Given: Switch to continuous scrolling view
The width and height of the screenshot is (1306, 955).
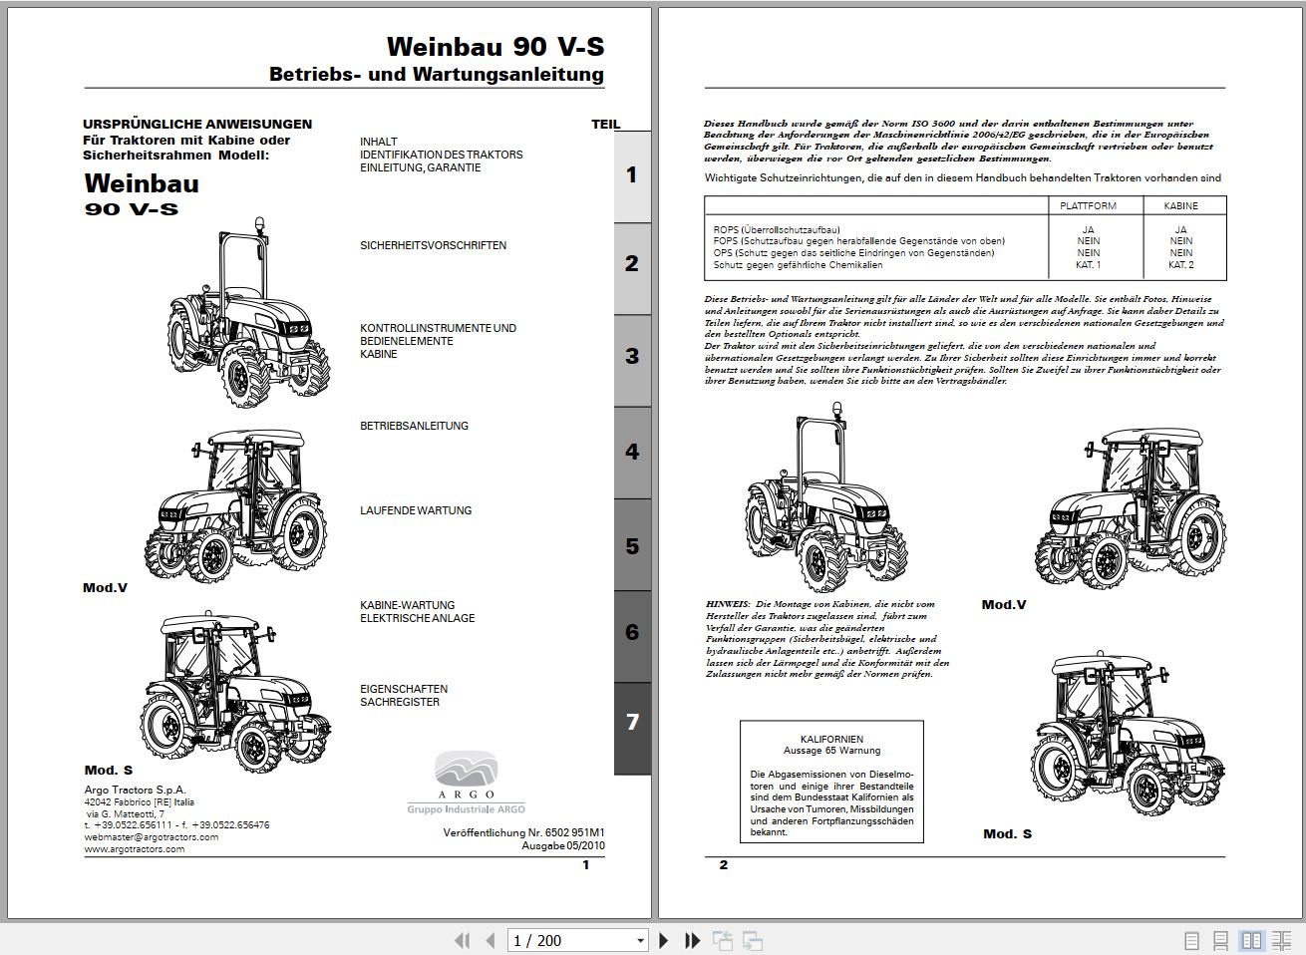Looking at the screenshot, I should click(1220, 940).
